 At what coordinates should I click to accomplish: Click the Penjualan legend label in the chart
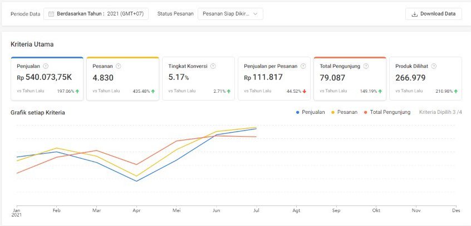313,112
